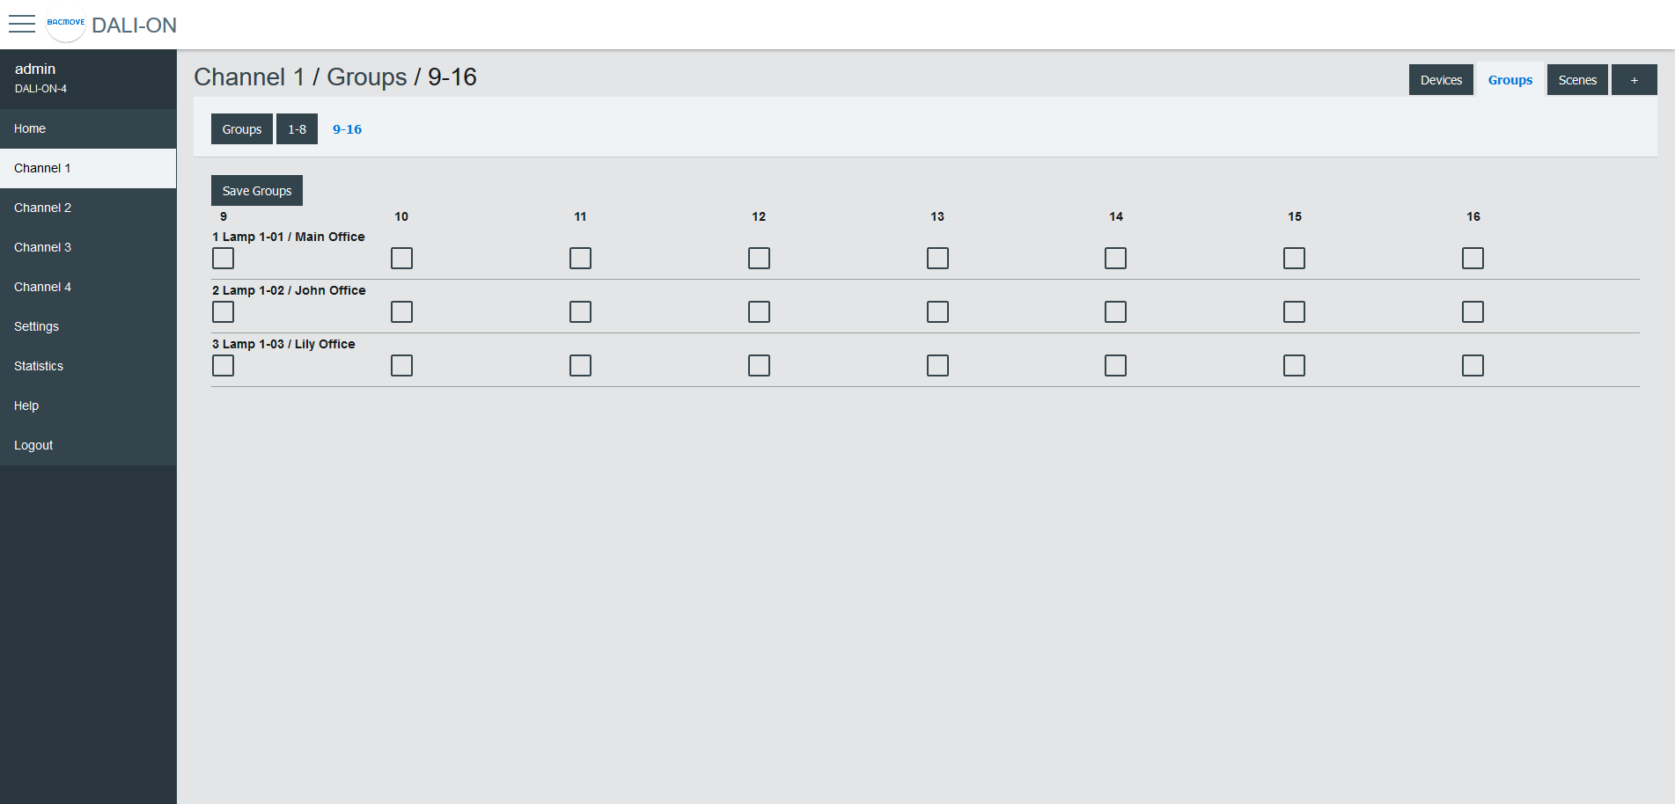Toggle group 14 for Lamp 1-01 Main Office

click(x=1115, y=258)
